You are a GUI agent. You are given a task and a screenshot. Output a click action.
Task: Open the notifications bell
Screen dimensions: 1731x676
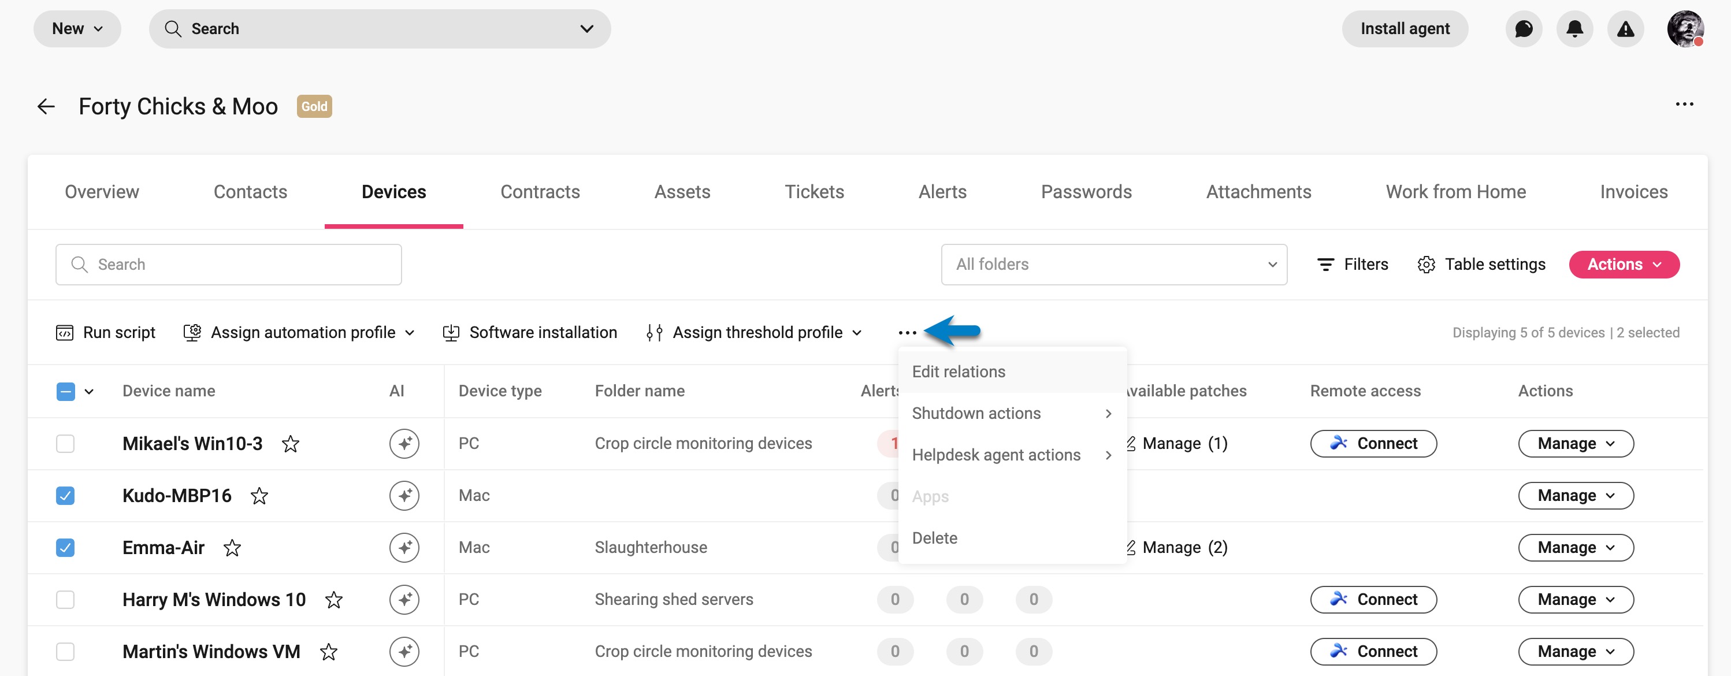click(1574, 29)
